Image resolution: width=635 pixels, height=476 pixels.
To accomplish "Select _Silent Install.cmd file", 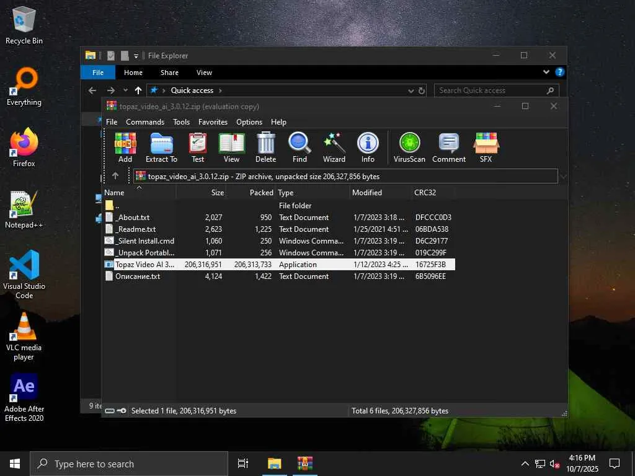I will pos(279,241).
